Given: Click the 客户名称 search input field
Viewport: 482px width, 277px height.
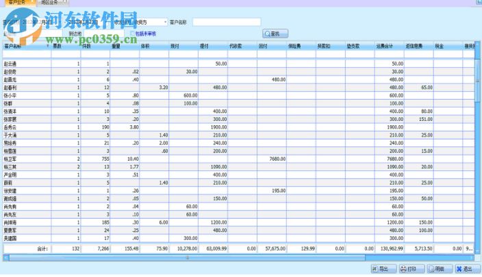Looking at the screenshot, I should coord(227,22).
